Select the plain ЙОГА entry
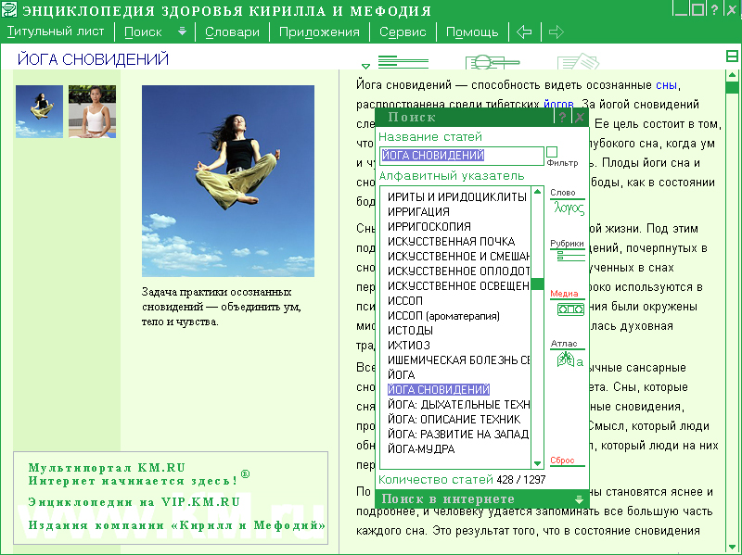742x555 pixels. pos(401,375)
